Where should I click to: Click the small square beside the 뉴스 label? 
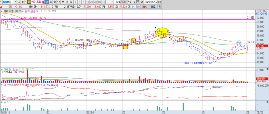pos(2,102)
